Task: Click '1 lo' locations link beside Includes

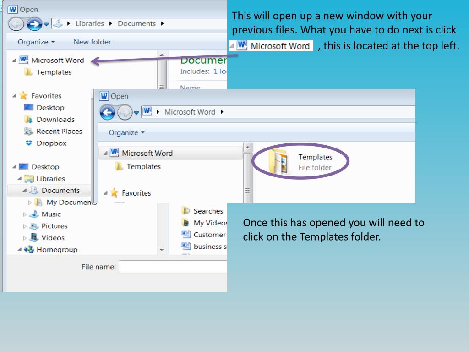Action: pos(220,71)
